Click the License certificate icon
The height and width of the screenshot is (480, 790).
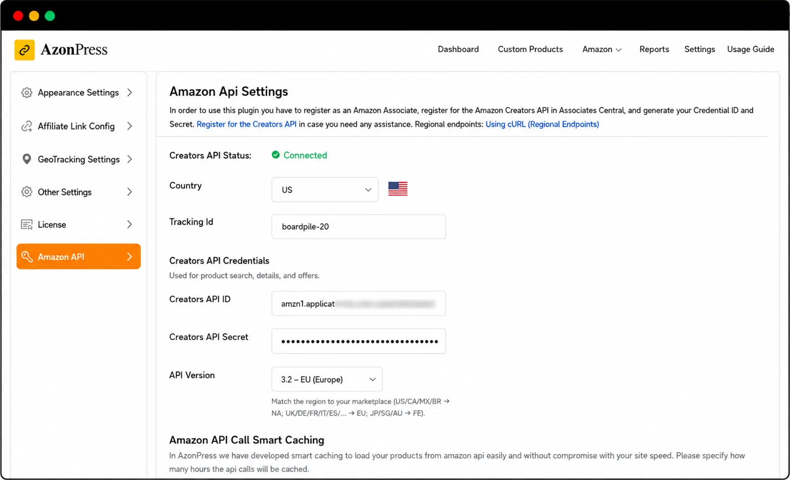click(27, 225)
